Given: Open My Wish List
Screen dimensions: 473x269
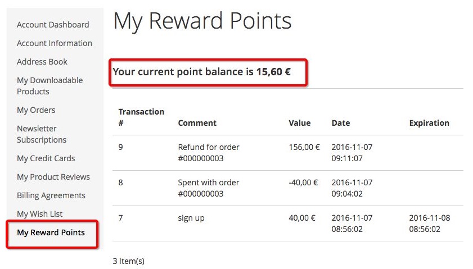Looking at the screenshot, I should [40, 214].
